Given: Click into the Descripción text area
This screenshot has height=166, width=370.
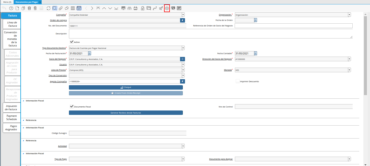Looking at the screenshot, I should (x=211, y=34).
